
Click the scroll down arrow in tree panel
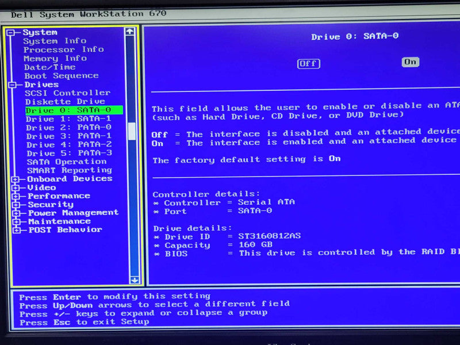tap(135, 280)
